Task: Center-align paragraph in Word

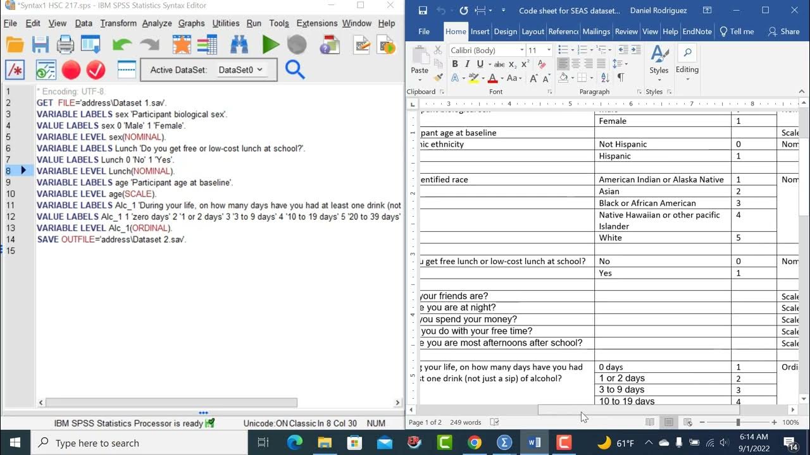Action: [576, 64]
